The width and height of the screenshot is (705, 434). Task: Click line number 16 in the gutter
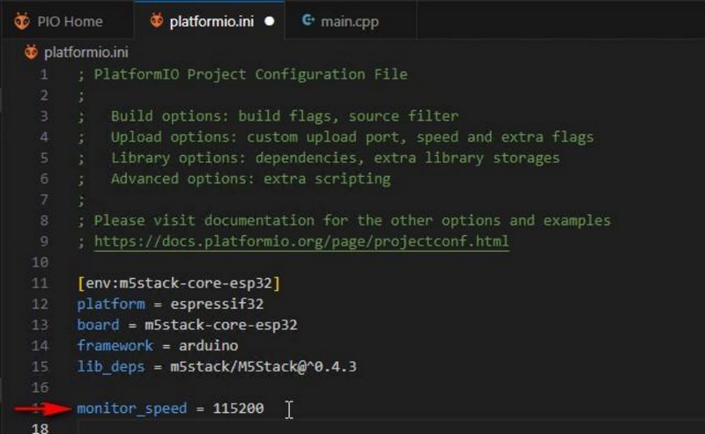[x=40, y=387]
